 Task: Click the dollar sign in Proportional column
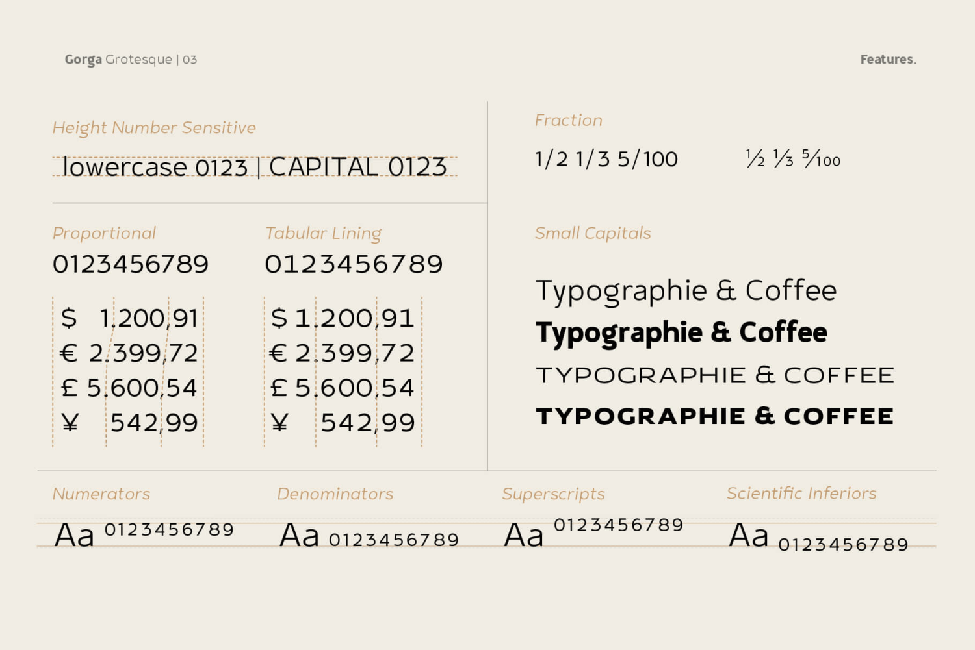point(69,318)
